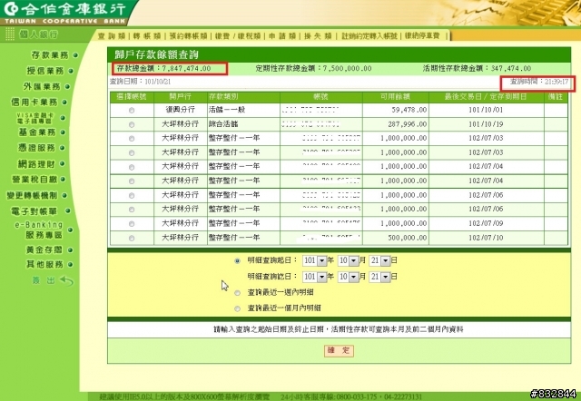The image size is (581, 401).
Task: Open the 轉帳類 menu
Action: click(147, 36)
